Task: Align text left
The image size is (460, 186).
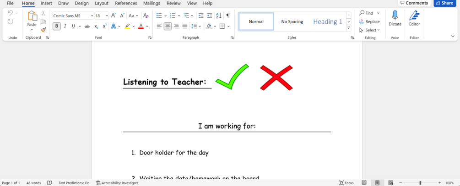Action: click(x=159, y=26)
